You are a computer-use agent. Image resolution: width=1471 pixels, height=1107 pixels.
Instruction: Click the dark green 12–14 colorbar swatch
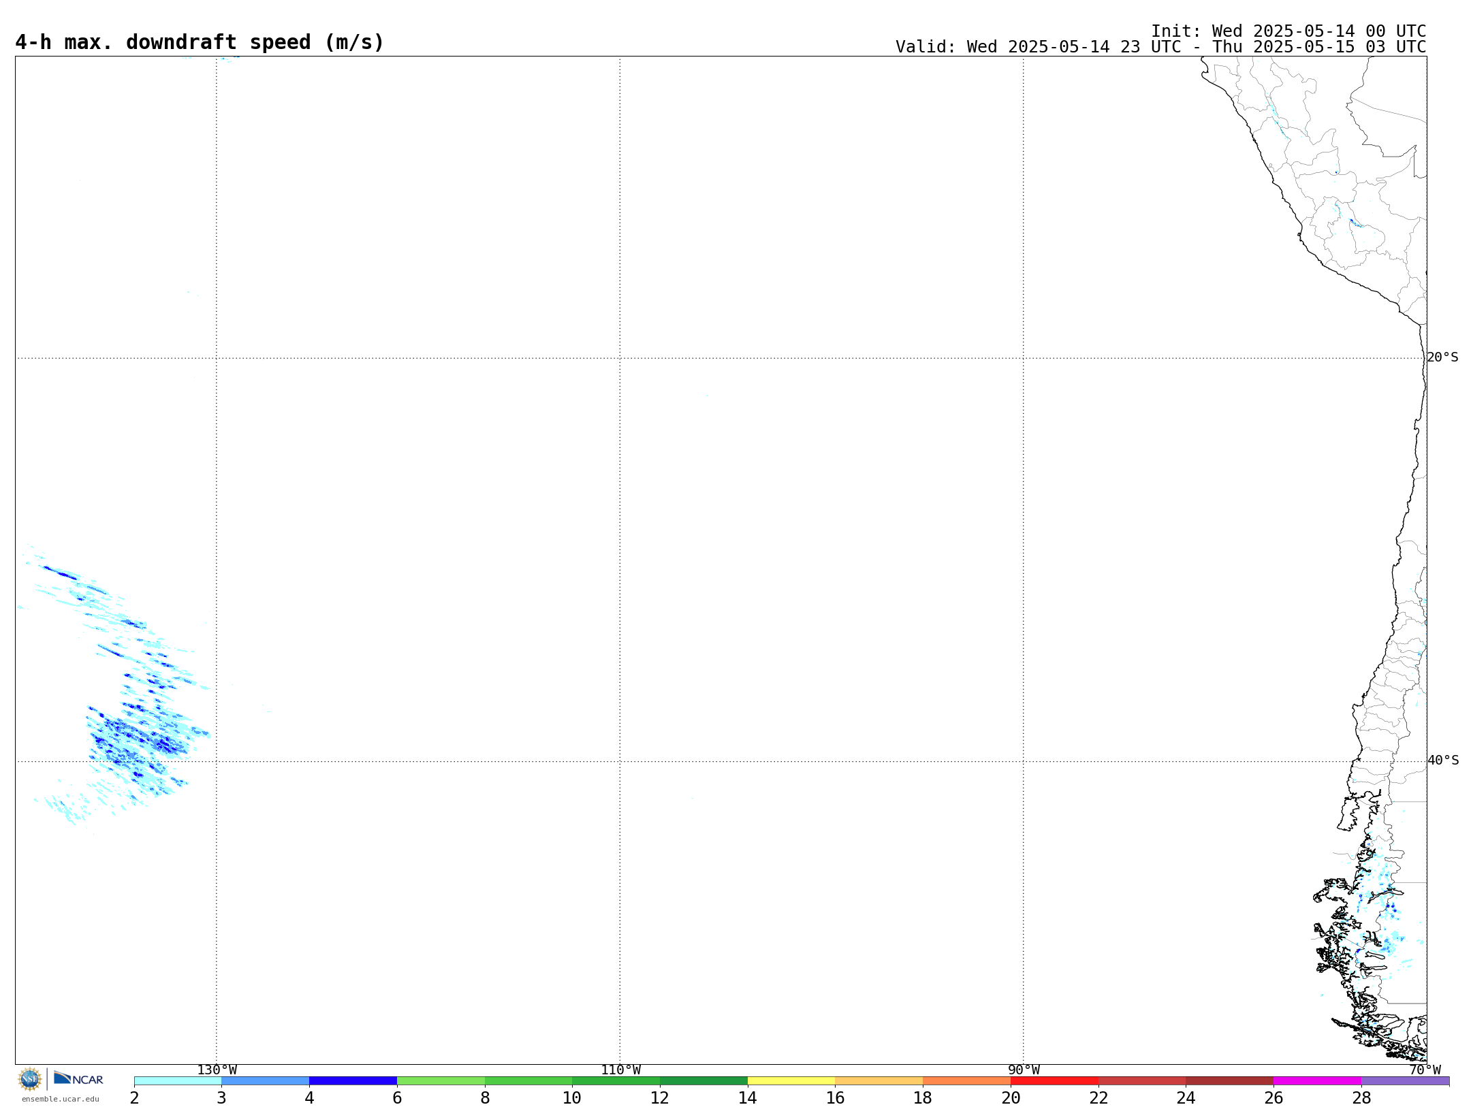704,1081
